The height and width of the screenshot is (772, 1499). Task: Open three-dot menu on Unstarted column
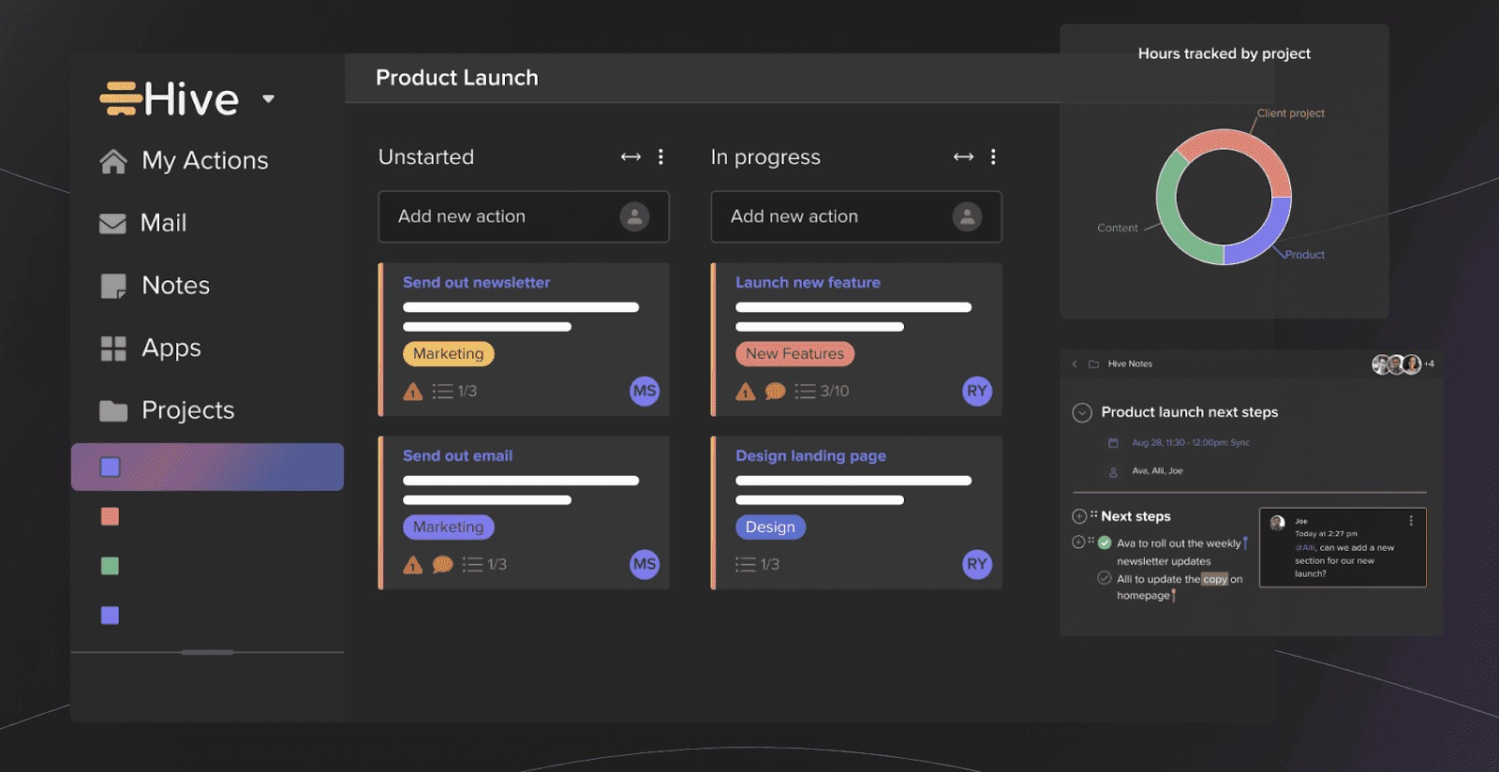coord(660,157)
